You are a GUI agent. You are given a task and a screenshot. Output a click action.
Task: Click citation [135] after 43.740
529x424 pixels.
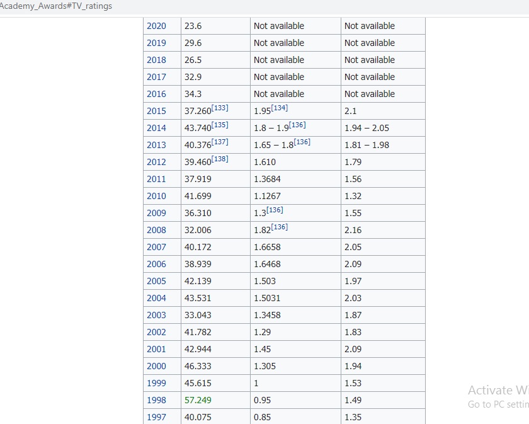[220, 125]
